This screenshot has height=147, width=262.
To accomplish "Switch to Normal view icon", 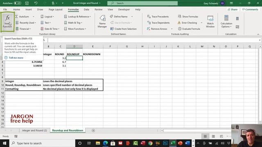I will [x=205, y=136].
